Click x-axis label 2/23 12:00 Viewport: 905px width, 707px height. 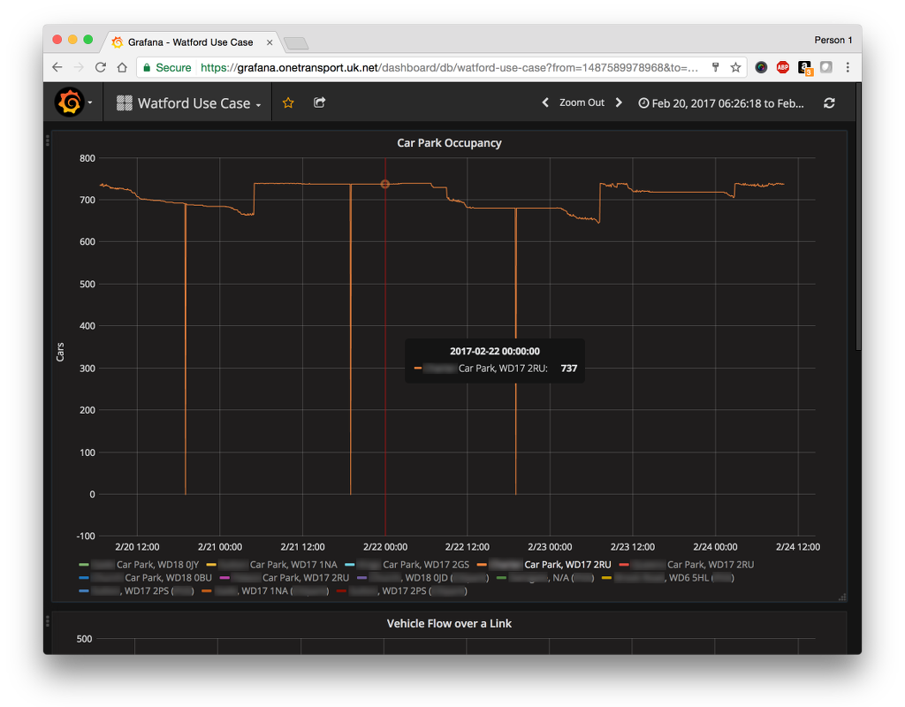point(633,546)
